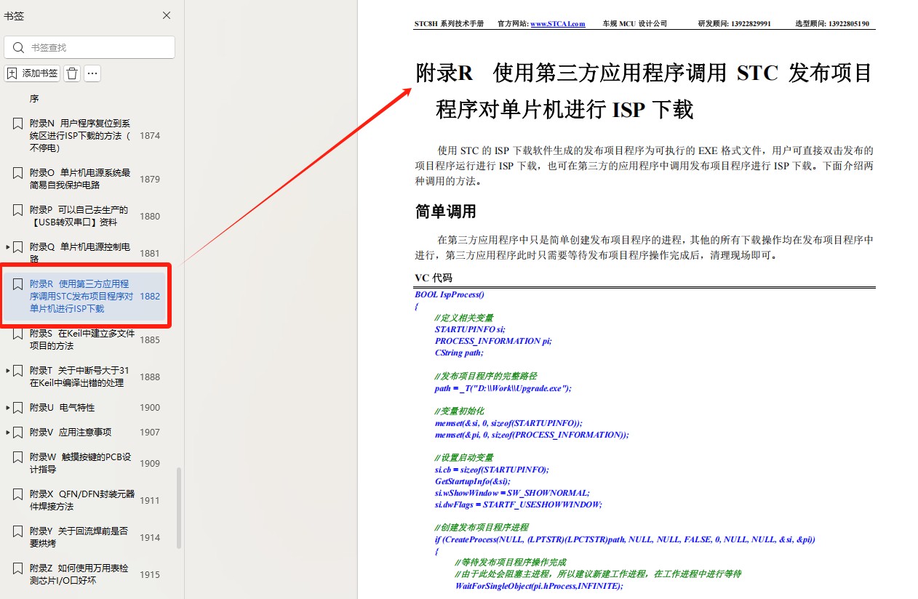This screenshot has width=918, height=599.
Task: Click the BOOL IspProcess() code line
Action: (x=450, y=294)
